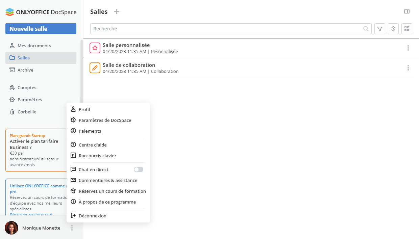
Task: Open Comptes in the sidebar
Action: click(x=41, y=87)
